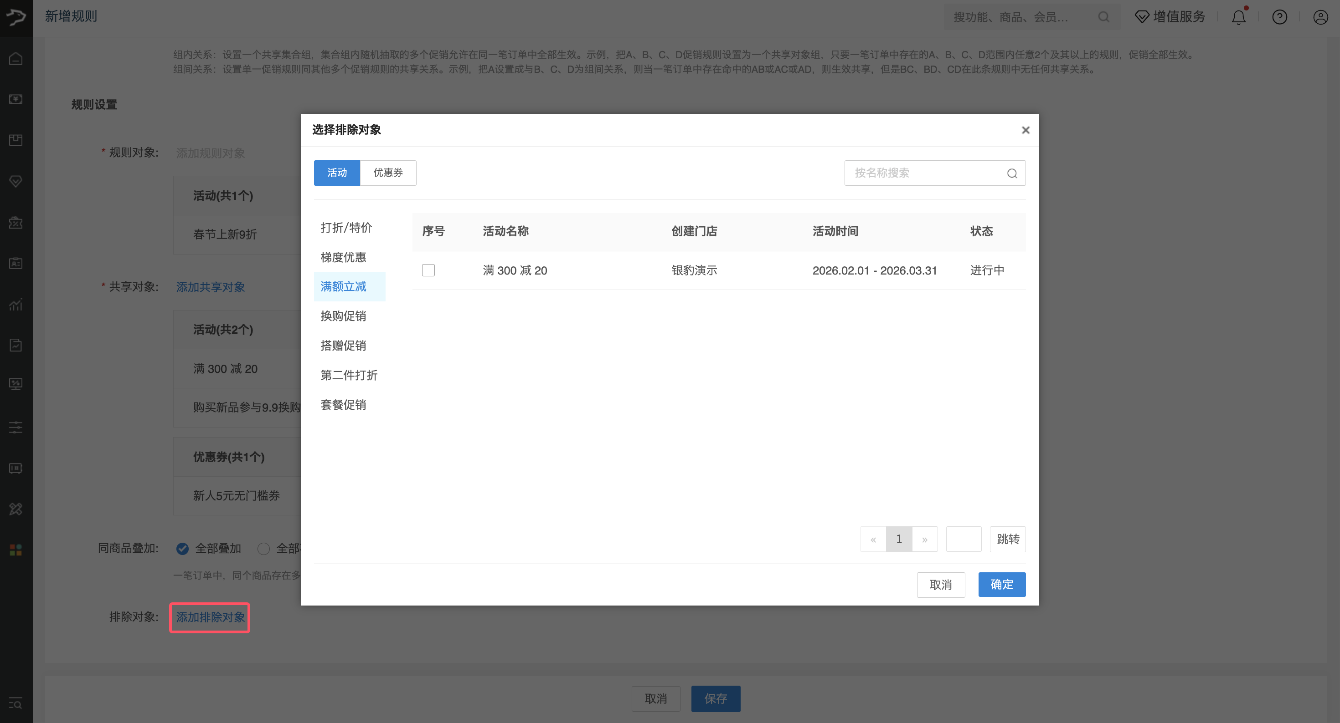
Task: Open the home icon in the sidebar
Action: (16, 58)
